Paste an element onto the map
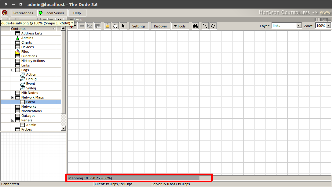 [x=98, y=26]
